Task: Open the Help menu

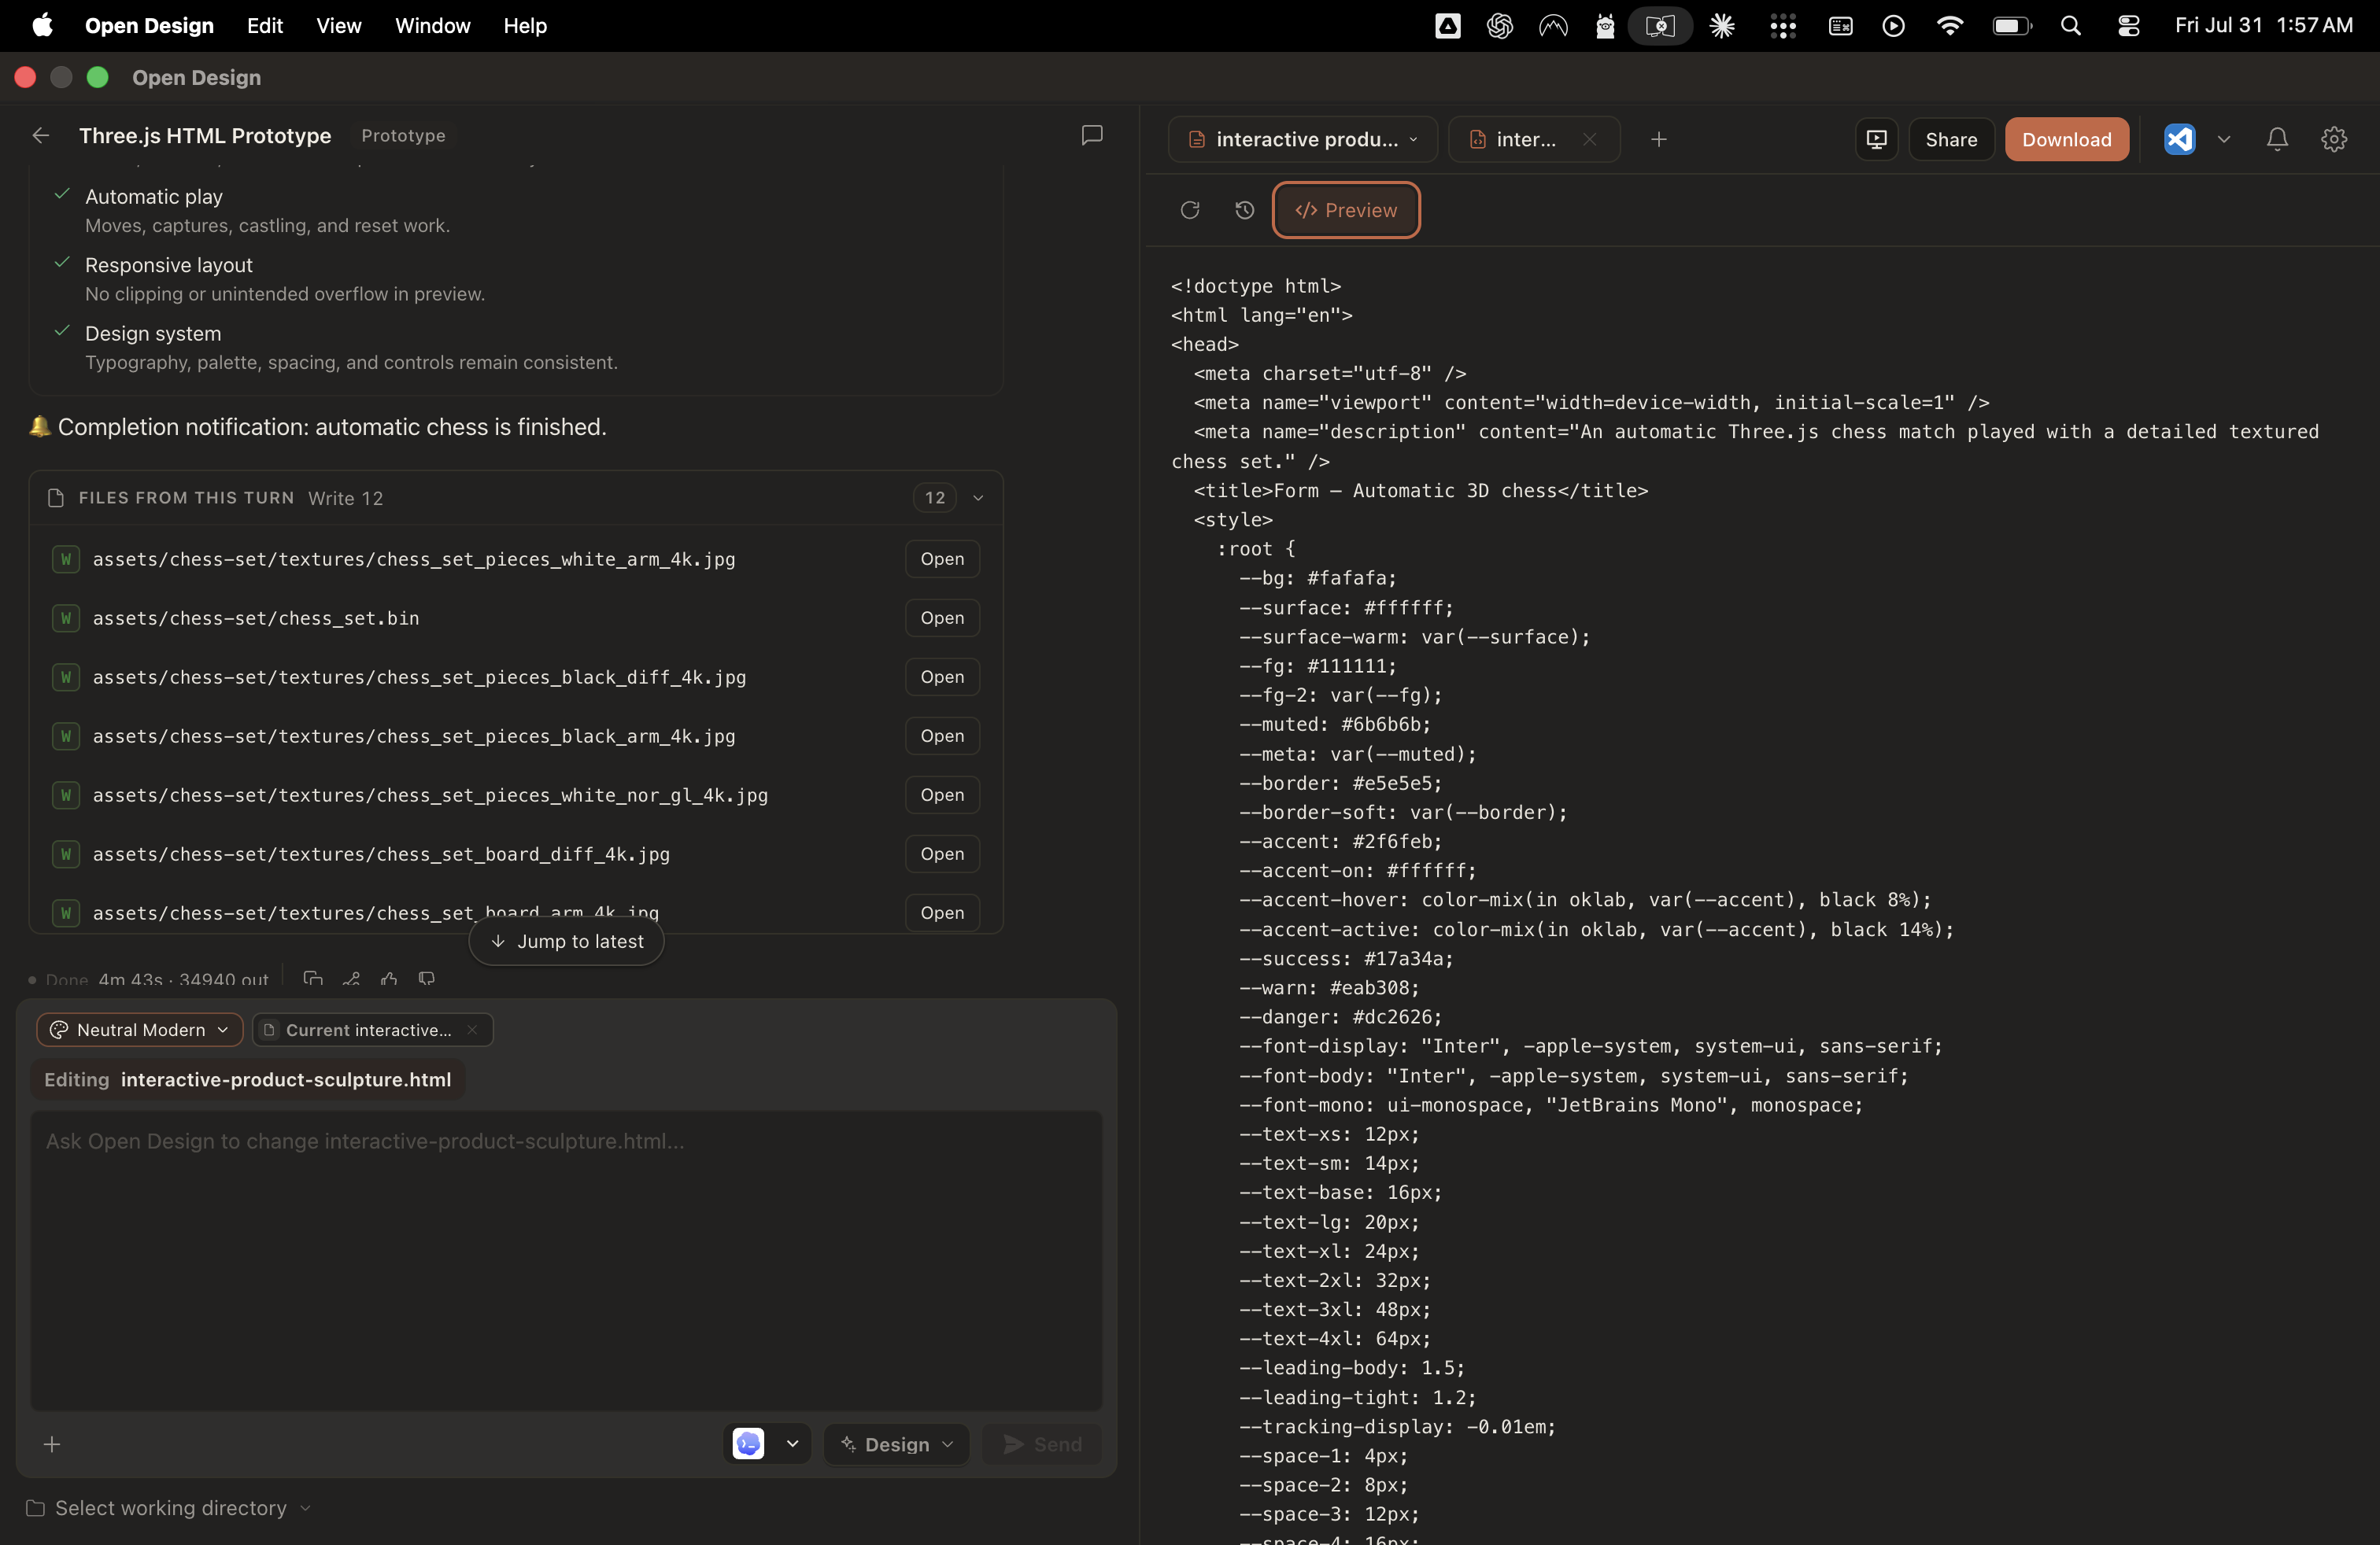Action: pos(525,25)
